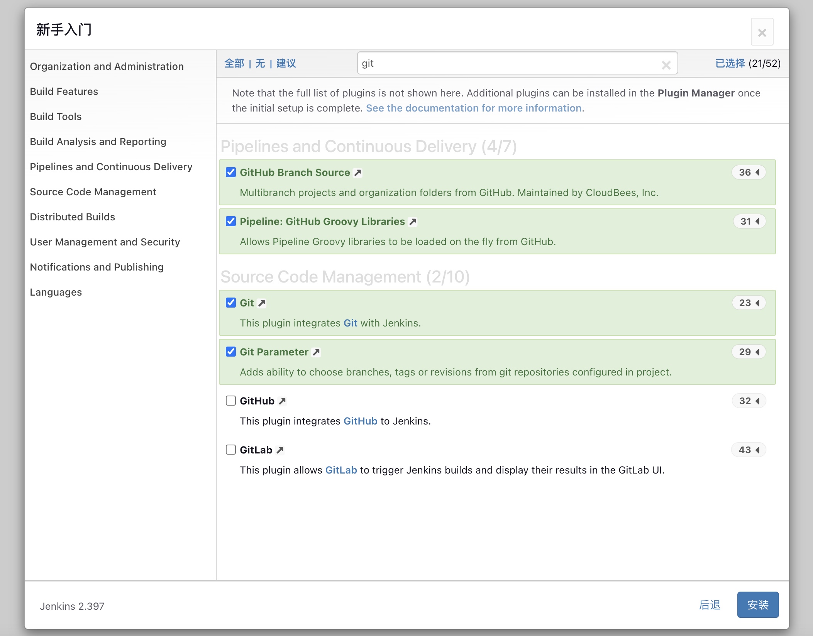Open the Git plugin external link icon
Screen dimensions: 813x636
point(262,303)
